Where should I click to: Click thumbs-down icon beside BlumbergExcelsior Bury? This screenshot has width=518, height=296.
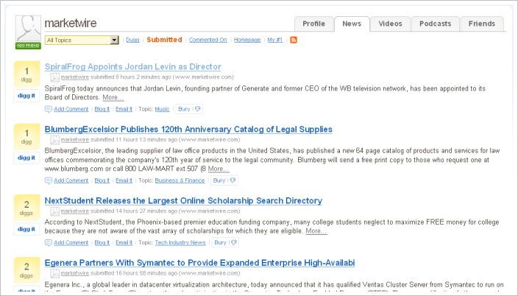point(233,180)
